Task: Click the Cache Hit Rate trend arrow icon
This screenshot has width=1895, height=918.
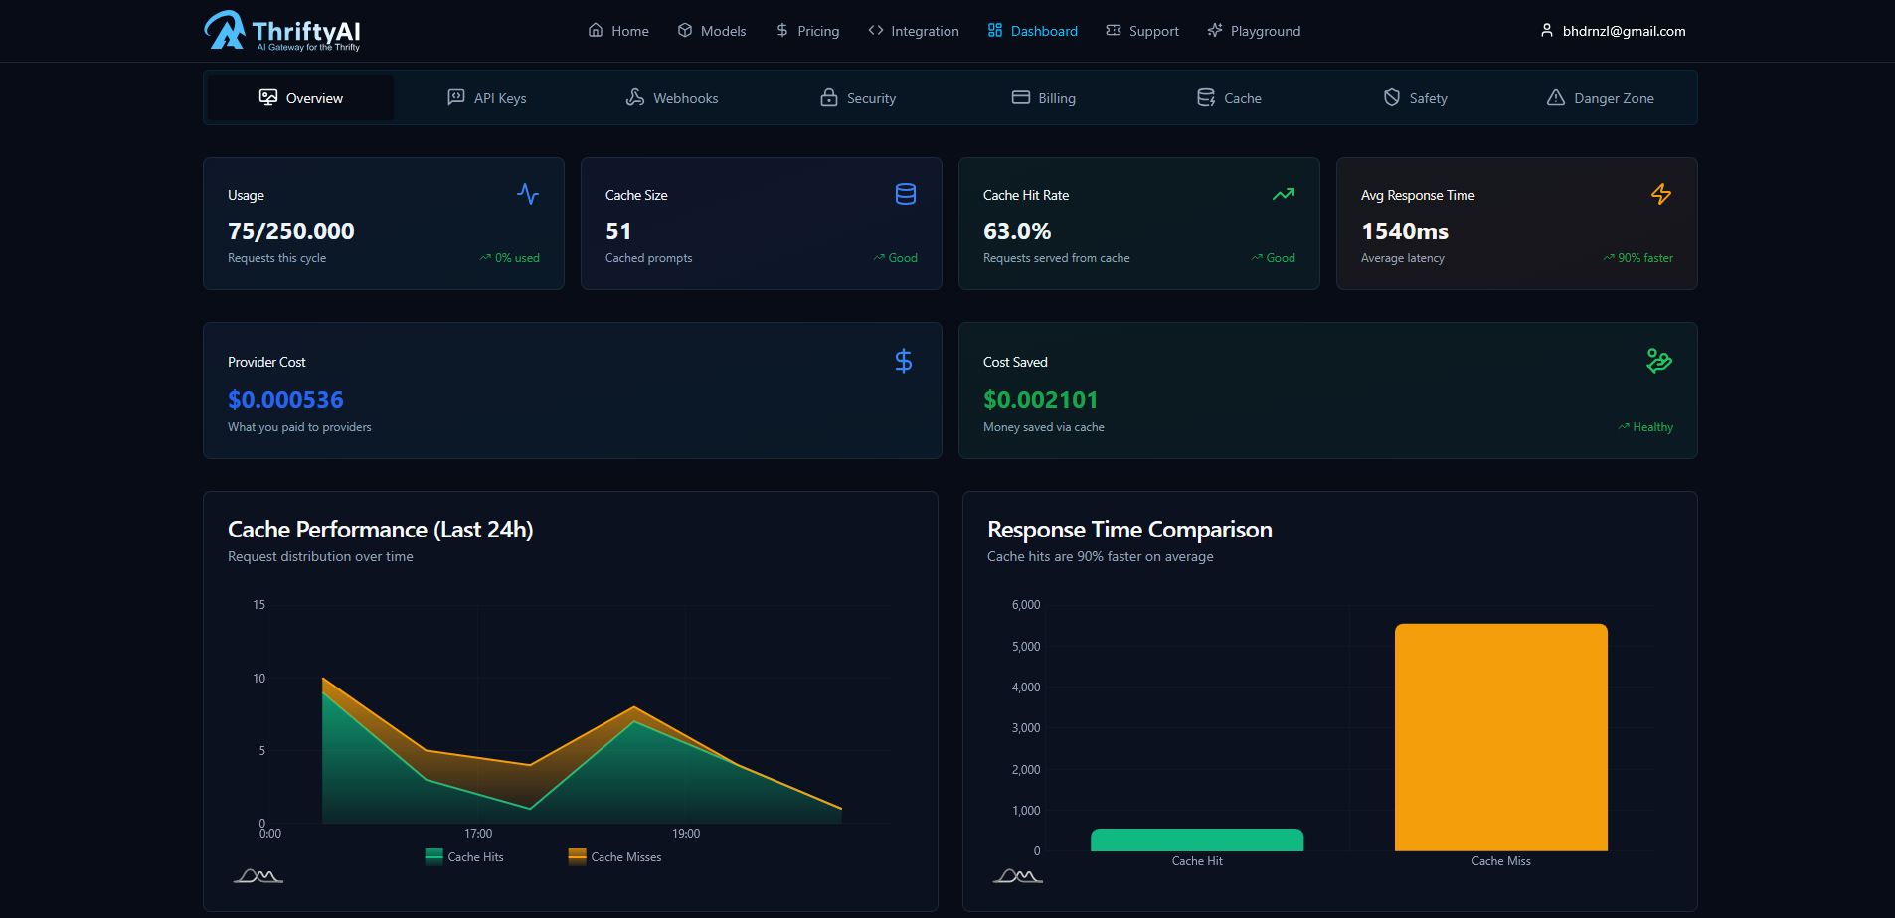Action: click(1283, 194)
